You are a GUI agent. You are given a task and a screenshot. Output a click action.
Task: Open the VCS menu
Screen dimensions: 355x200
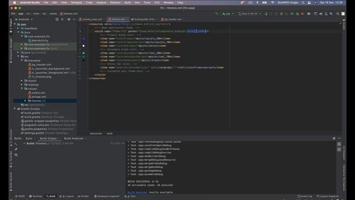click(x=157, y=3)
